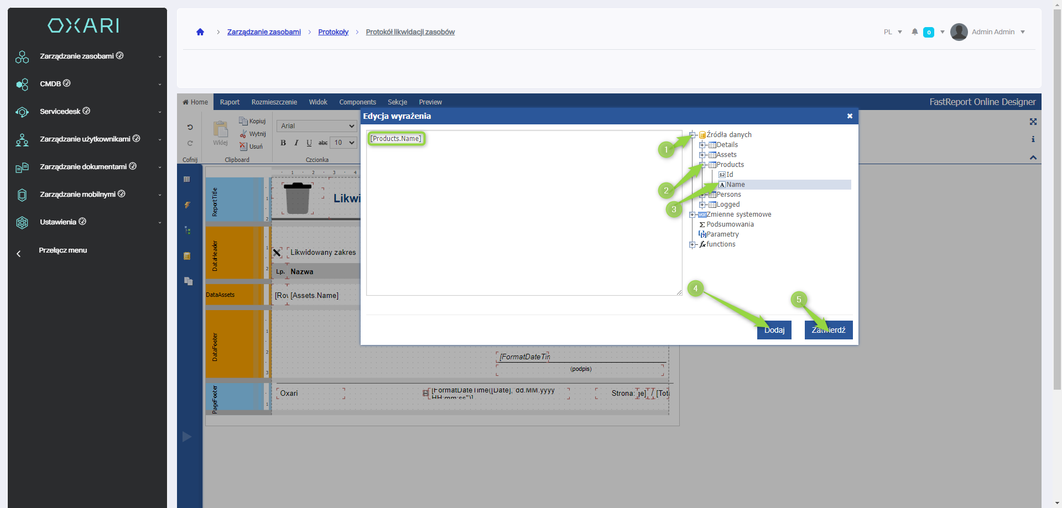Open the Preview tab
Image resolution: width=1062 pixels, height=508 pixels.
click(430, 102)
